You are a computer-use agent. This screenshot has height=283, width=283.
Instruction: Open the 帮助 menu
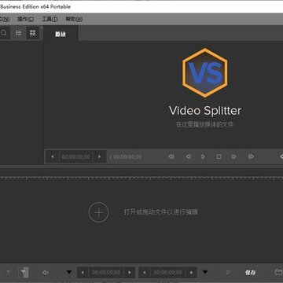(x=74, y=19)
